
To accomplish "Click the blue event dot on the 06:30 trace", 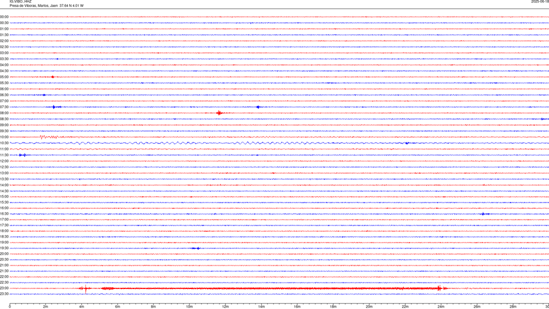I will [x=44, y=95].
